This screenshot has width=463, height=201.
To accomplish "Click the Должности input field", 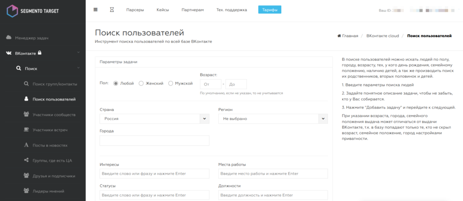I will [x=273, y=195].
